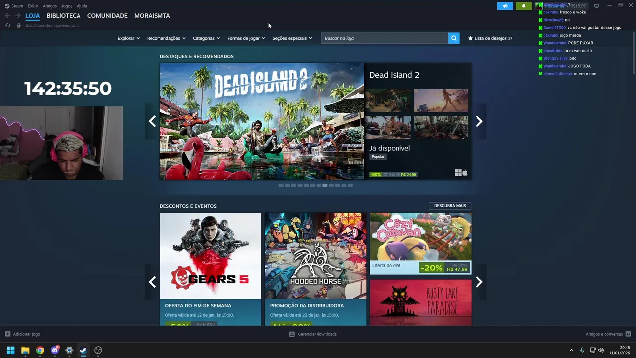Expand the Recomendações dropdown
The width and height of the screenshot is (636, 358).
(x=166, y=38)
